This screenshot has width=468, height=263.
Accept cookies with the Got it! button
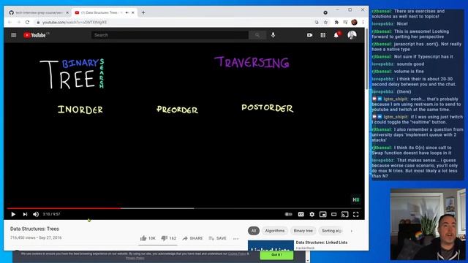276,255
